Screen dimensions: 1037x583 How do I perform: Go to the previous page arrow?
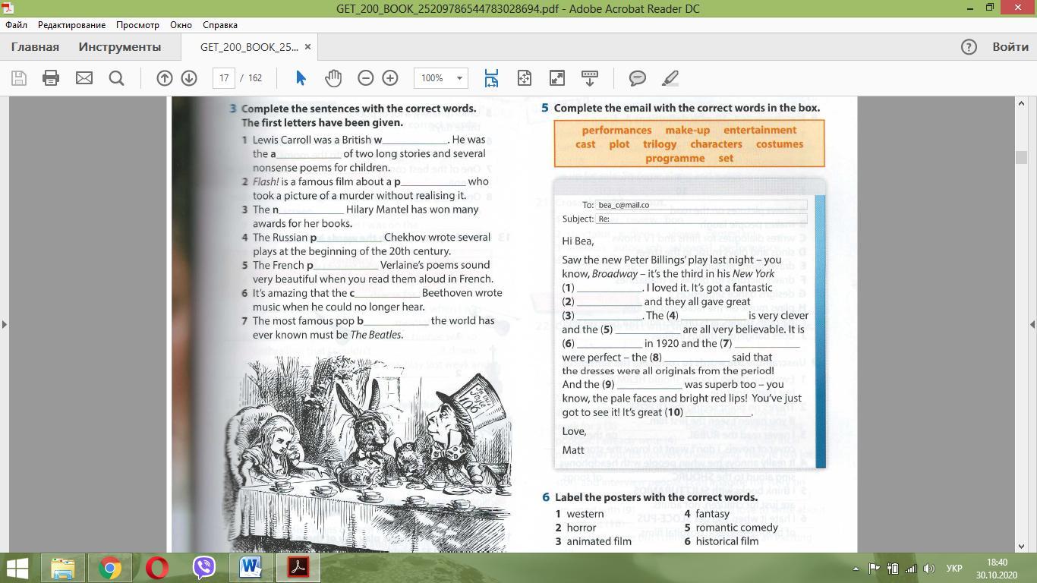tap(165, 78)
